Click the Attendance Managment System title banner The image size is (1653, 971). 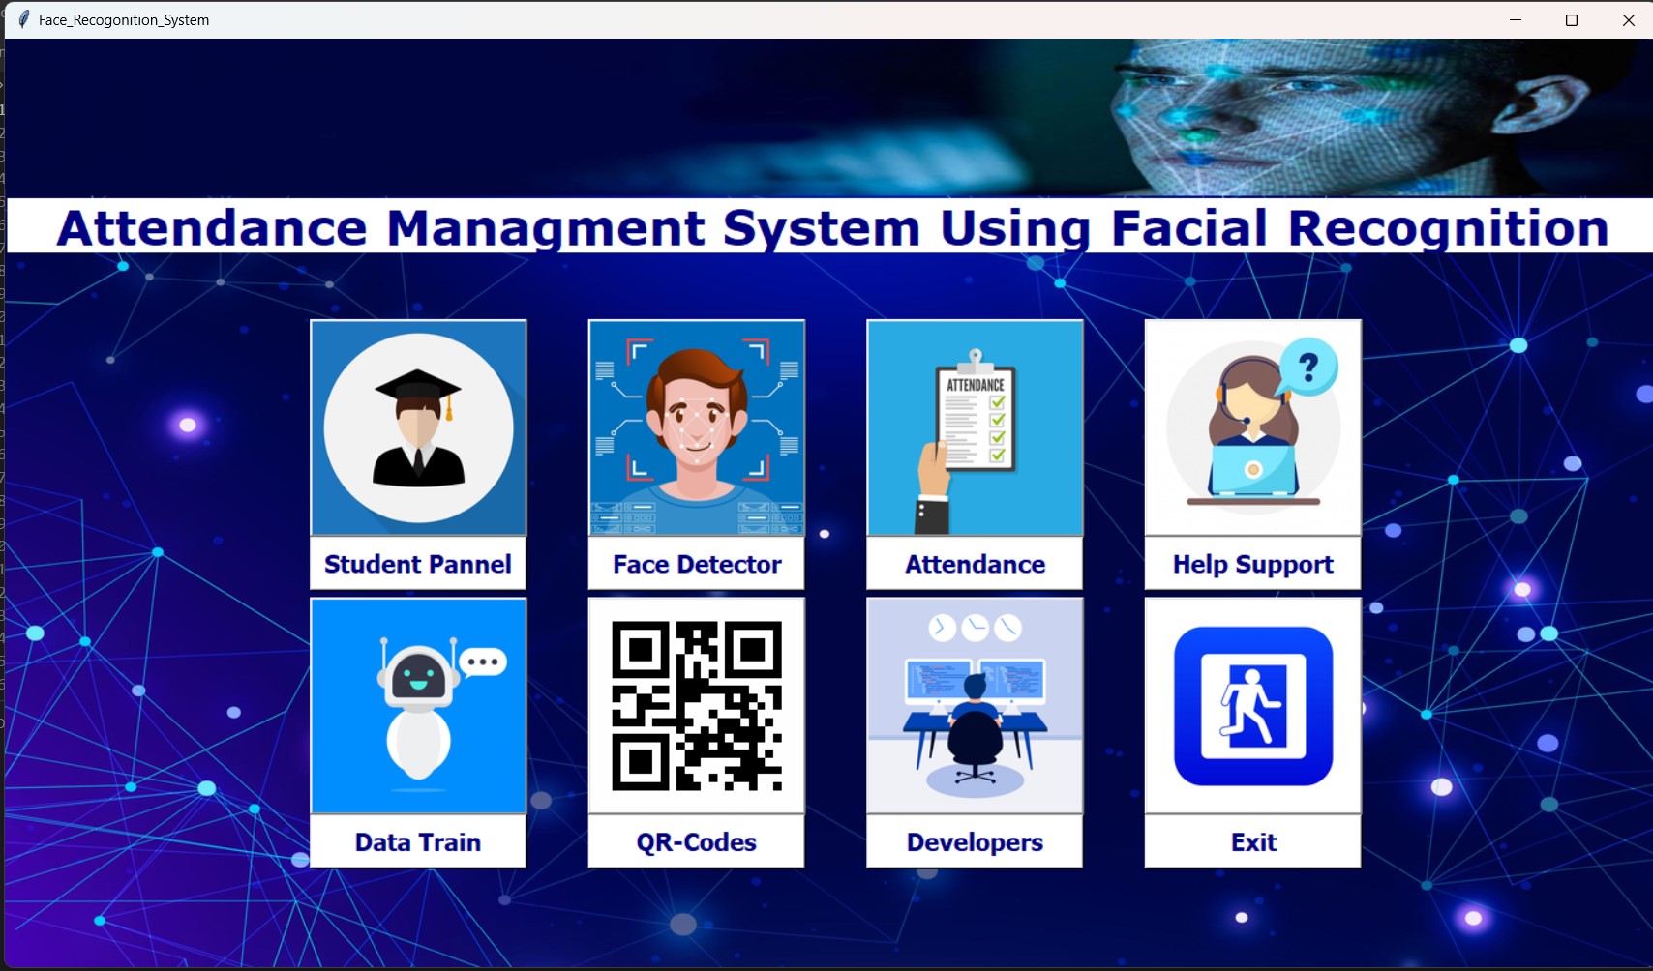830,226
